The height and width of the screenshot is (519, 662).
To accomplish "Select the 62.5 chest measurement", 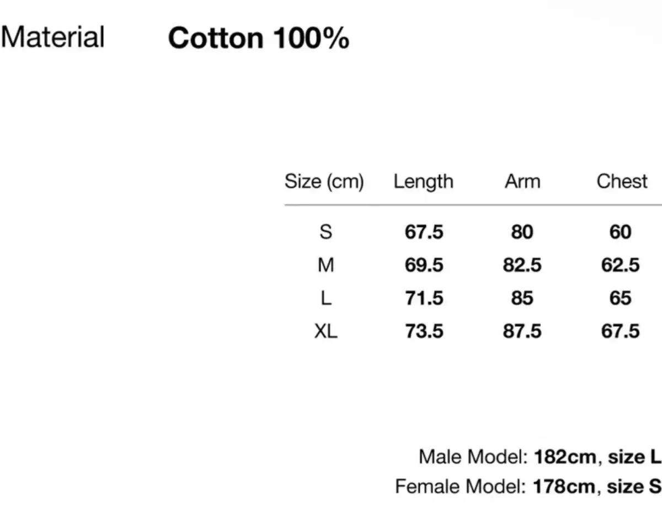I will 620,265.
